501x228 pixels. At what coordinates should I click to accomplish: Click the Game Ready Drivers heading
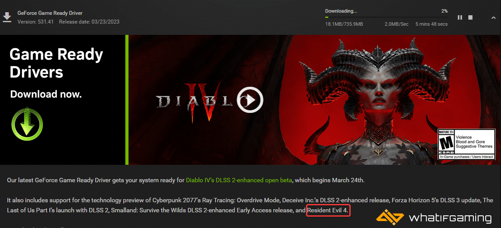point(56,63)
